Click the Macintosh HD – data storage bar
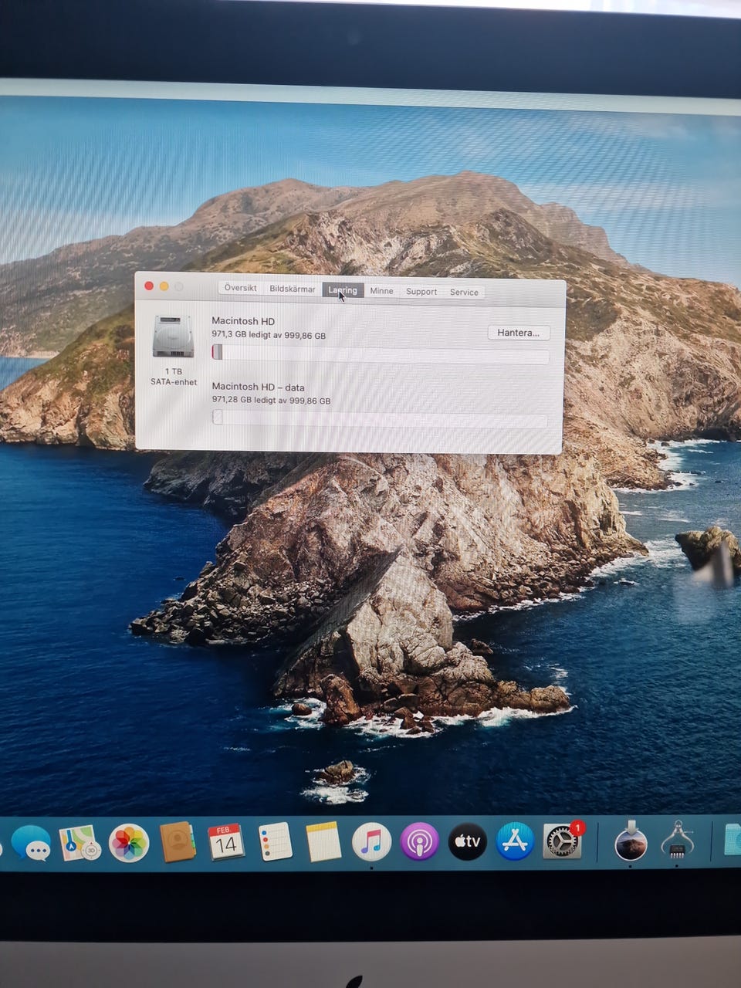Screen dimensions: 741x988 tap(380, 419)
